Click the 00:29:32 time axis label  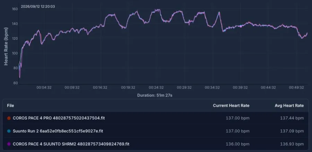click(184, 87)
